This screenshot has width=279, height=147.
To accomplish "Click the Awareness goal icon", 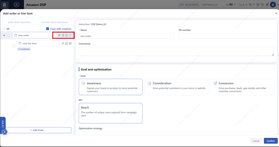I will (83, 83).
